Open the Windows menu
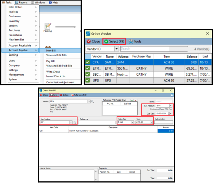The width and height of the screenshot is (213, 183). pyautogui.click(x=38, y=2)
